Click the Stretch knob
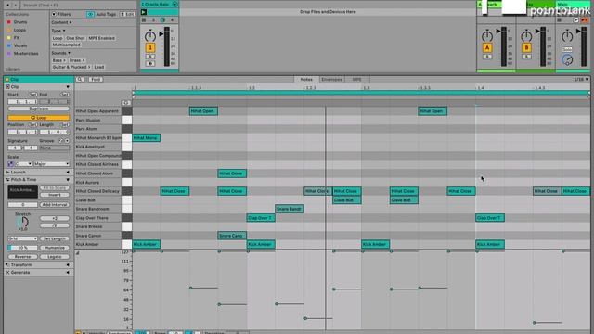Image resolution: width=594 pixels, height=334 pixels. [22, 223]
